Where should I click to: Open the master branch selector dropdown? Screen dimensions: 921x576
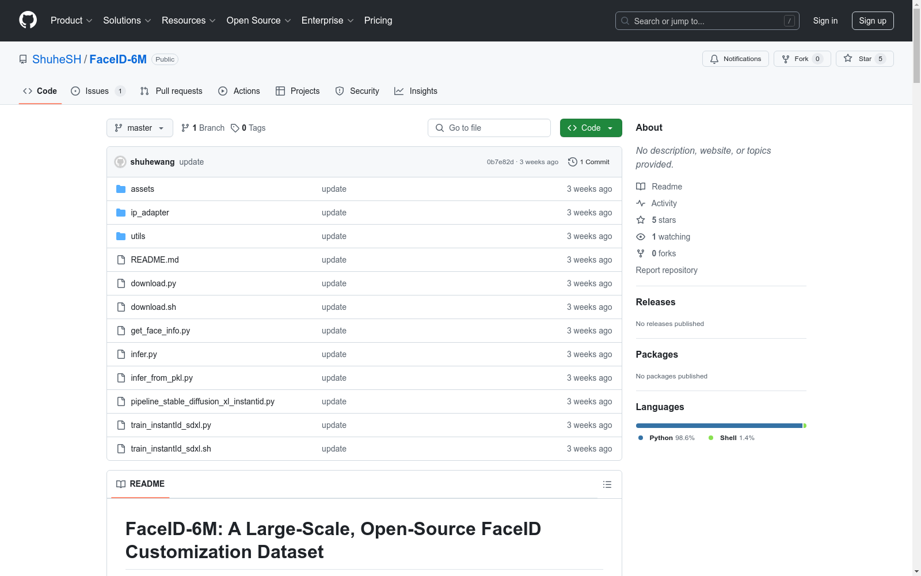click(x=140, y=128)
